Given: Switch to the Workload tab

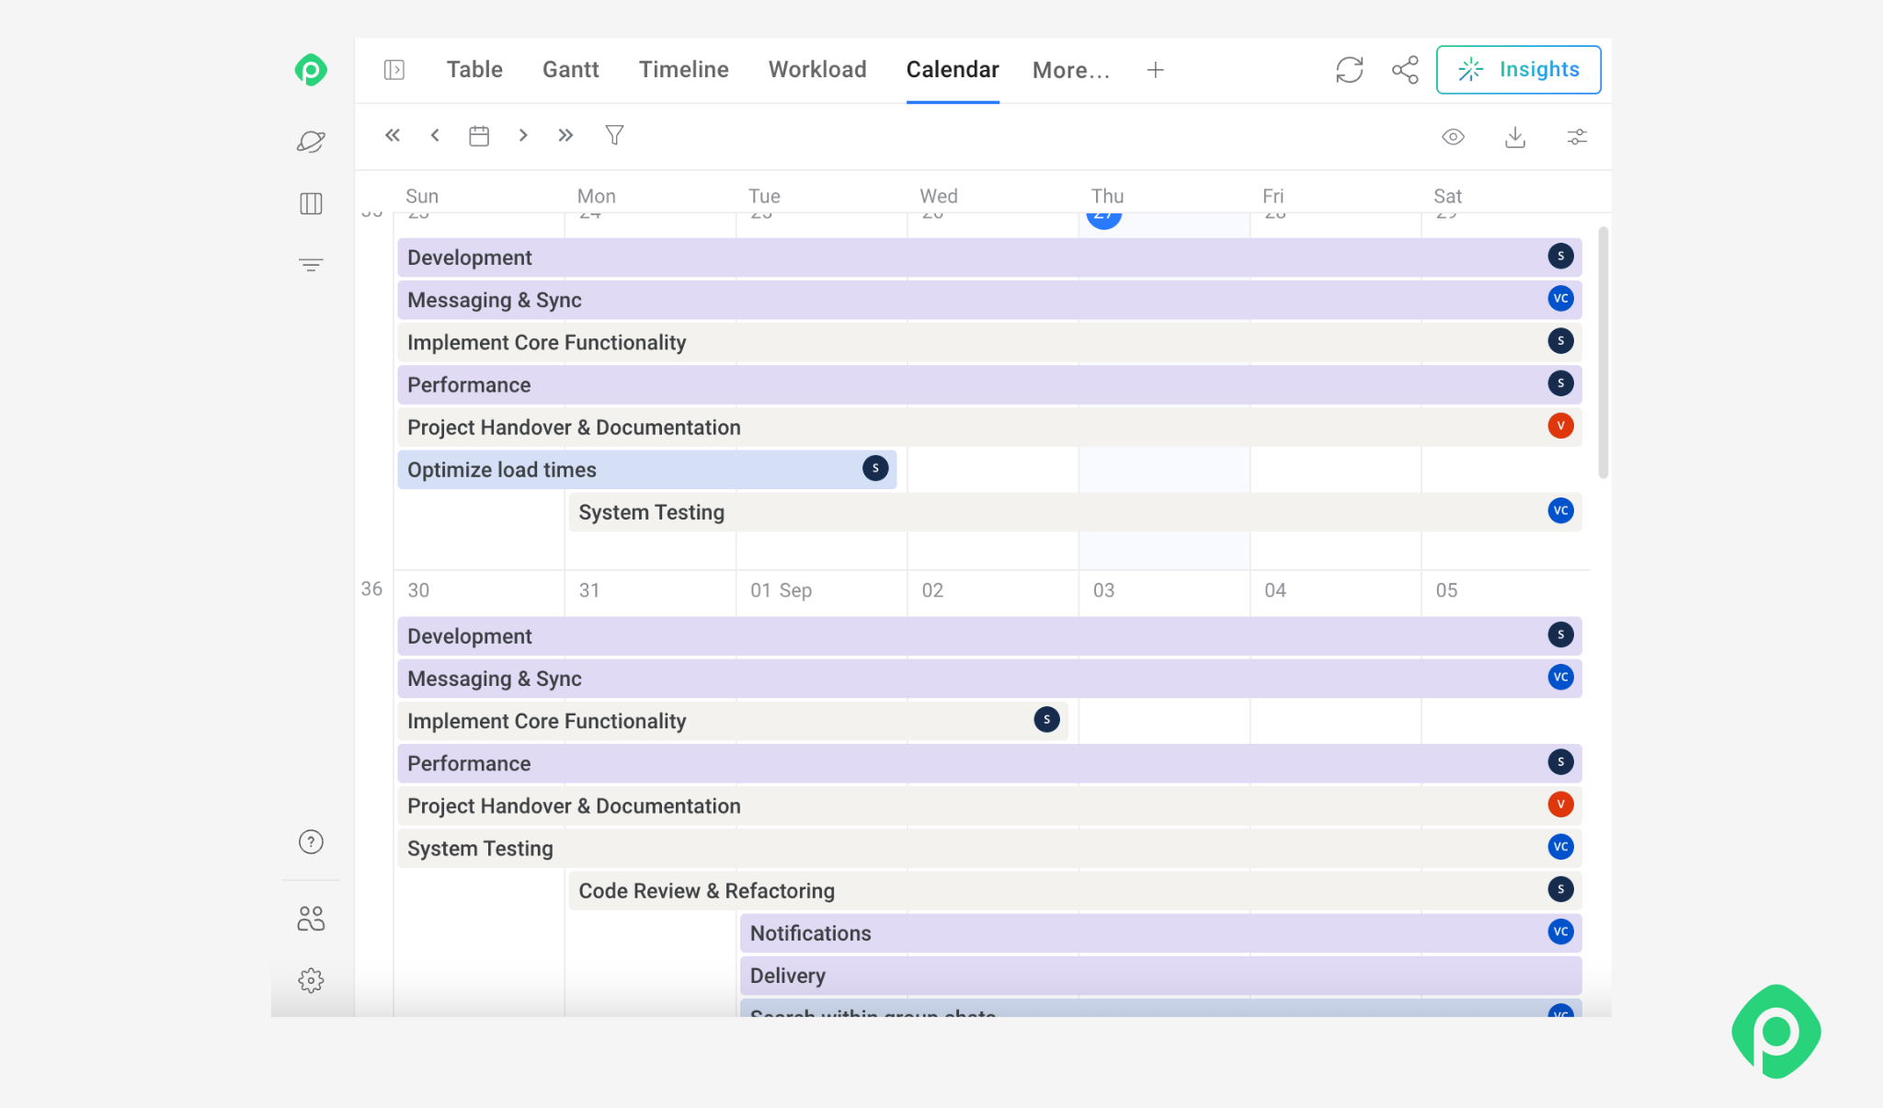Looking at the screenshot, I should 817,70.
